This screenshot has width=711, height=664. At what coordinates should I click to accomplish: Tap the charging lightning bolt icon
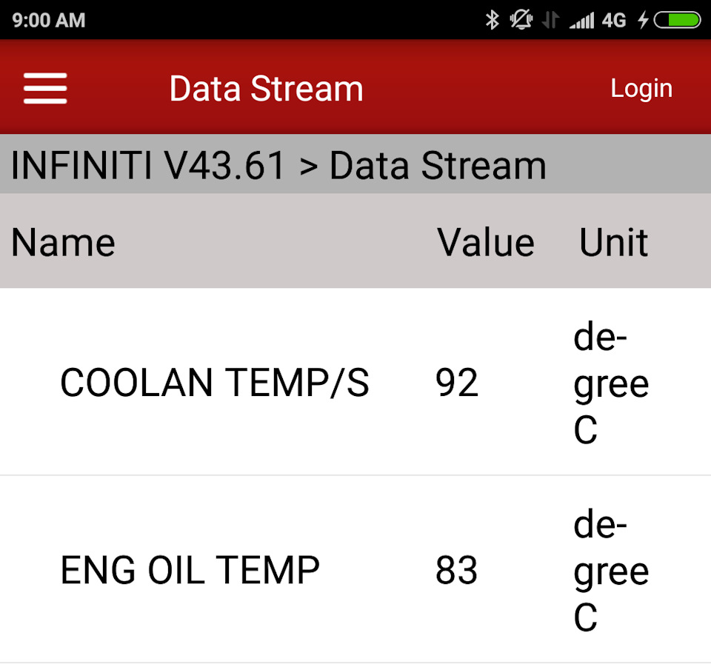click(643, 20)
